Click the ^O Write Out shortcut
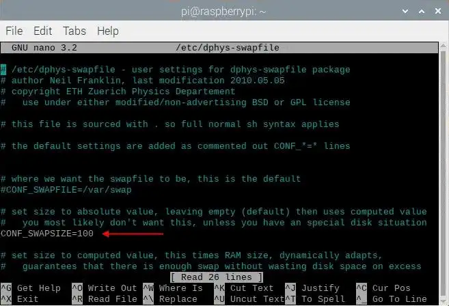Screen dimensions: 449x306 pos(105,288)
